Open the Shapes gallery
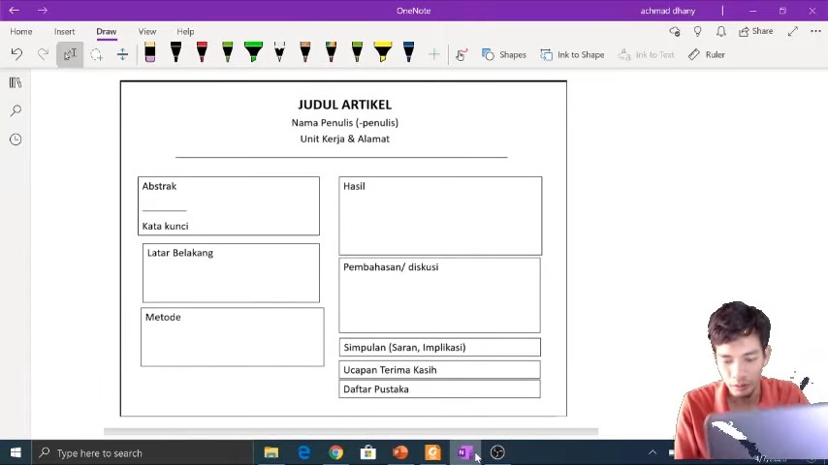The height and width of the screenshot is (465, 828). pyautogui.click(x=504, y=54)
